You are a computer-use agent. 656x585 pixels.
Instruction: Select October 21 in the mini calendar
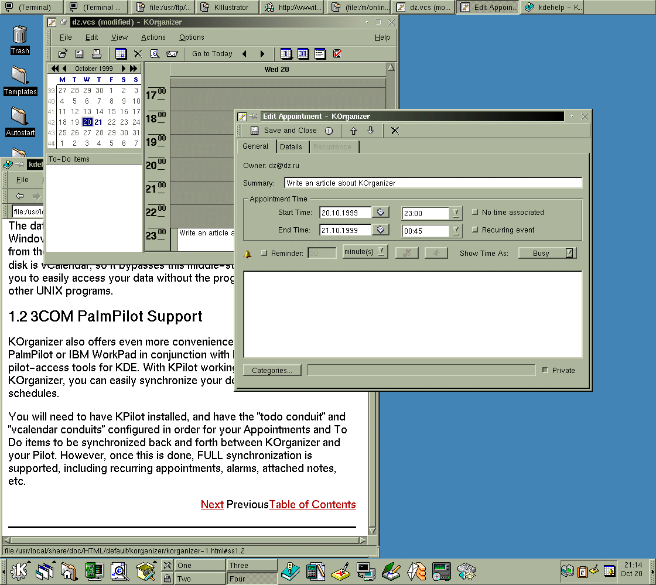[x=98, y=122]
